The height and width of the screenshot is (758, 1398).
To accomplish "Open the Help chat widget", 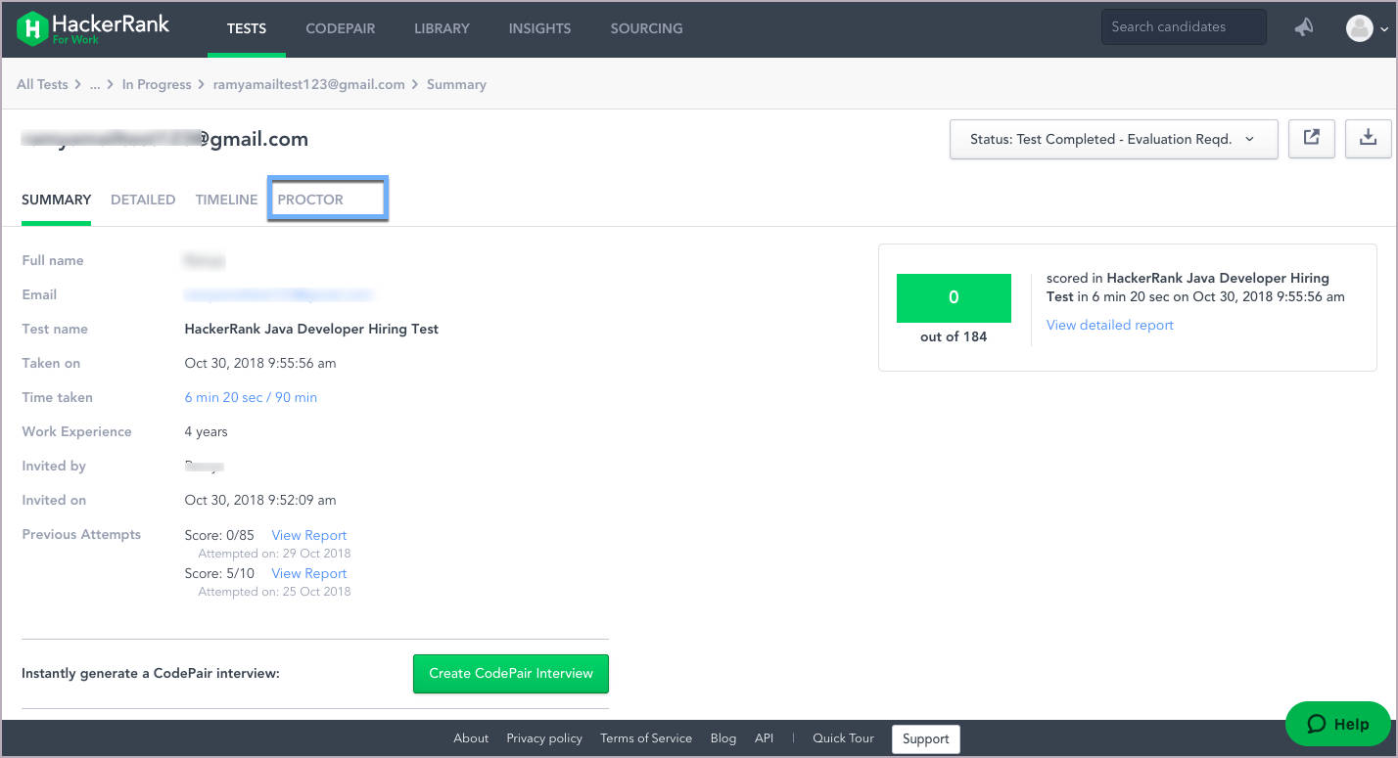I will coord(1337,724).
